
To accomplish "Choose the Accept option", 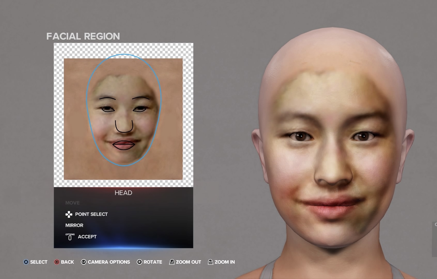I will click(87, 237).
